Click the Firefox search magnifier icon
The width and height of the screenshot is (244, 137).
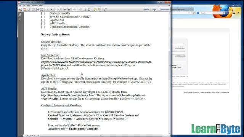click(x=224, y=13)
